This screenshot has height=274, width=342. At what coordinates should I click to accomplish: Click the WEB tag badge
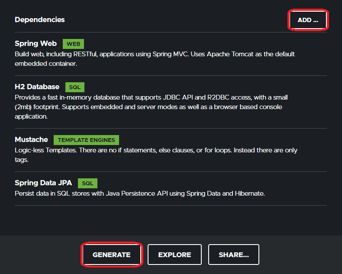point(73,44)
